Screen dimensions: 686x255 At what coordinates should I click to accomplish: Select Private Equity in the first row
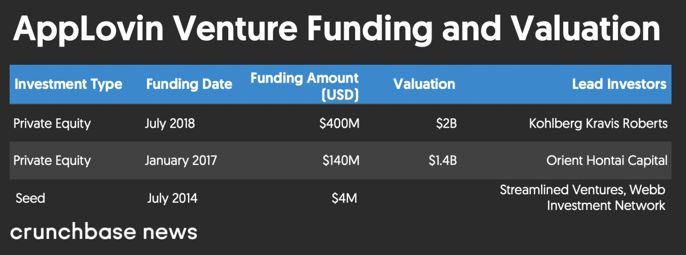[52, 124]
